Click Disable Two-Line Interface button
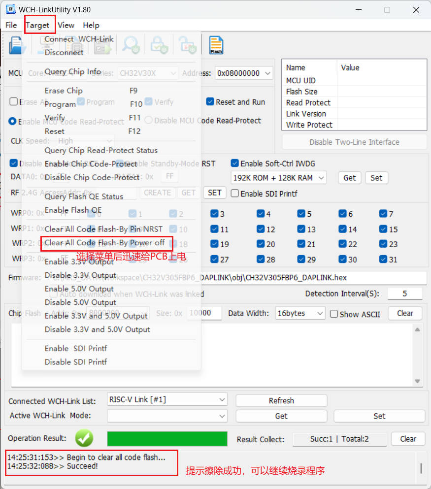This screenshot has height=489, width=431. pos(354,142)
